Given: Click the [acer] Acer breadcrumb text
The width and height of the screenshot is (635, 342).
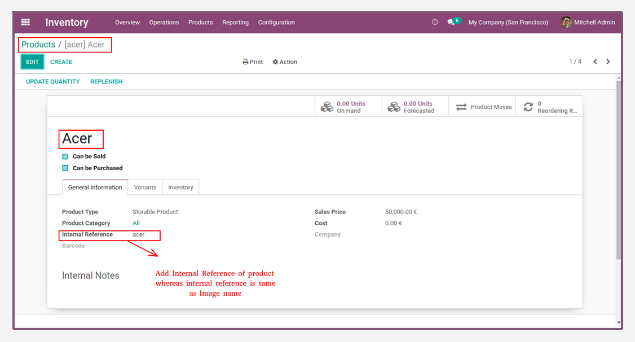Looking at the screenshot, I should 85,45.
